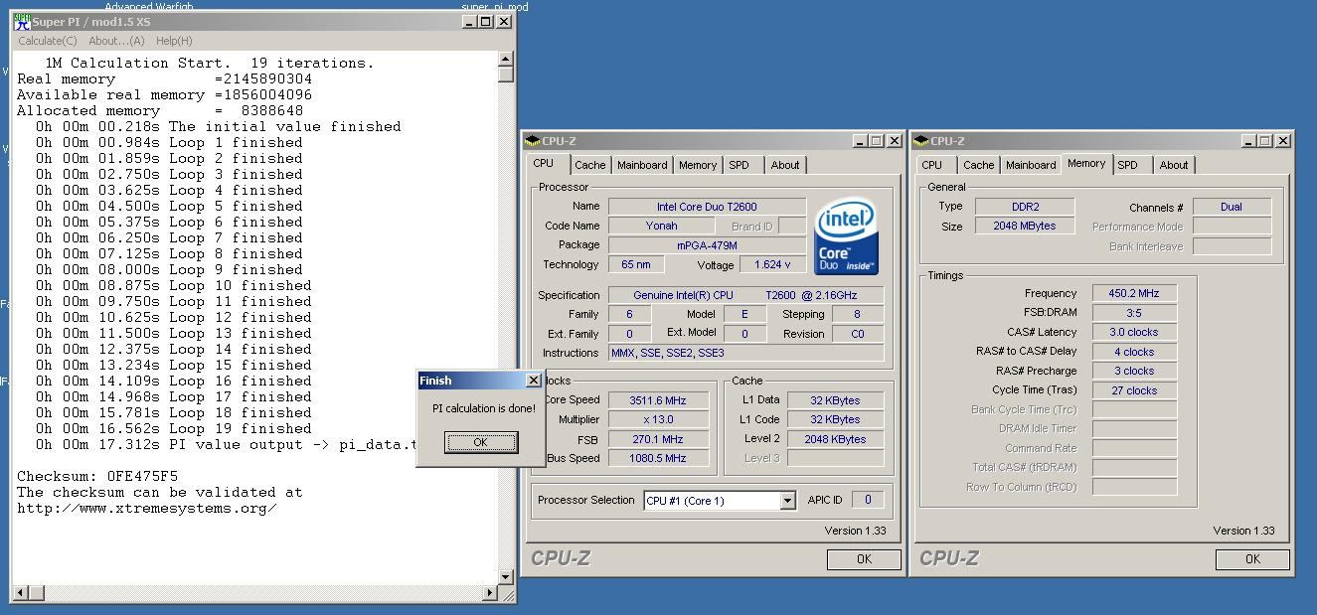Click the CPU-Z chip icon in the Memory window title
The height and width of the screenshot is (615, 1317).
point(921,141)
